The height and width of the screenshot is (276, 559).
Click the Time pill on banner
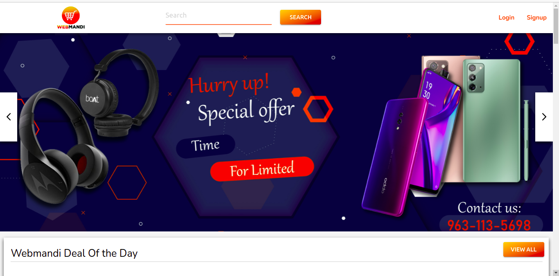point(206,146)
